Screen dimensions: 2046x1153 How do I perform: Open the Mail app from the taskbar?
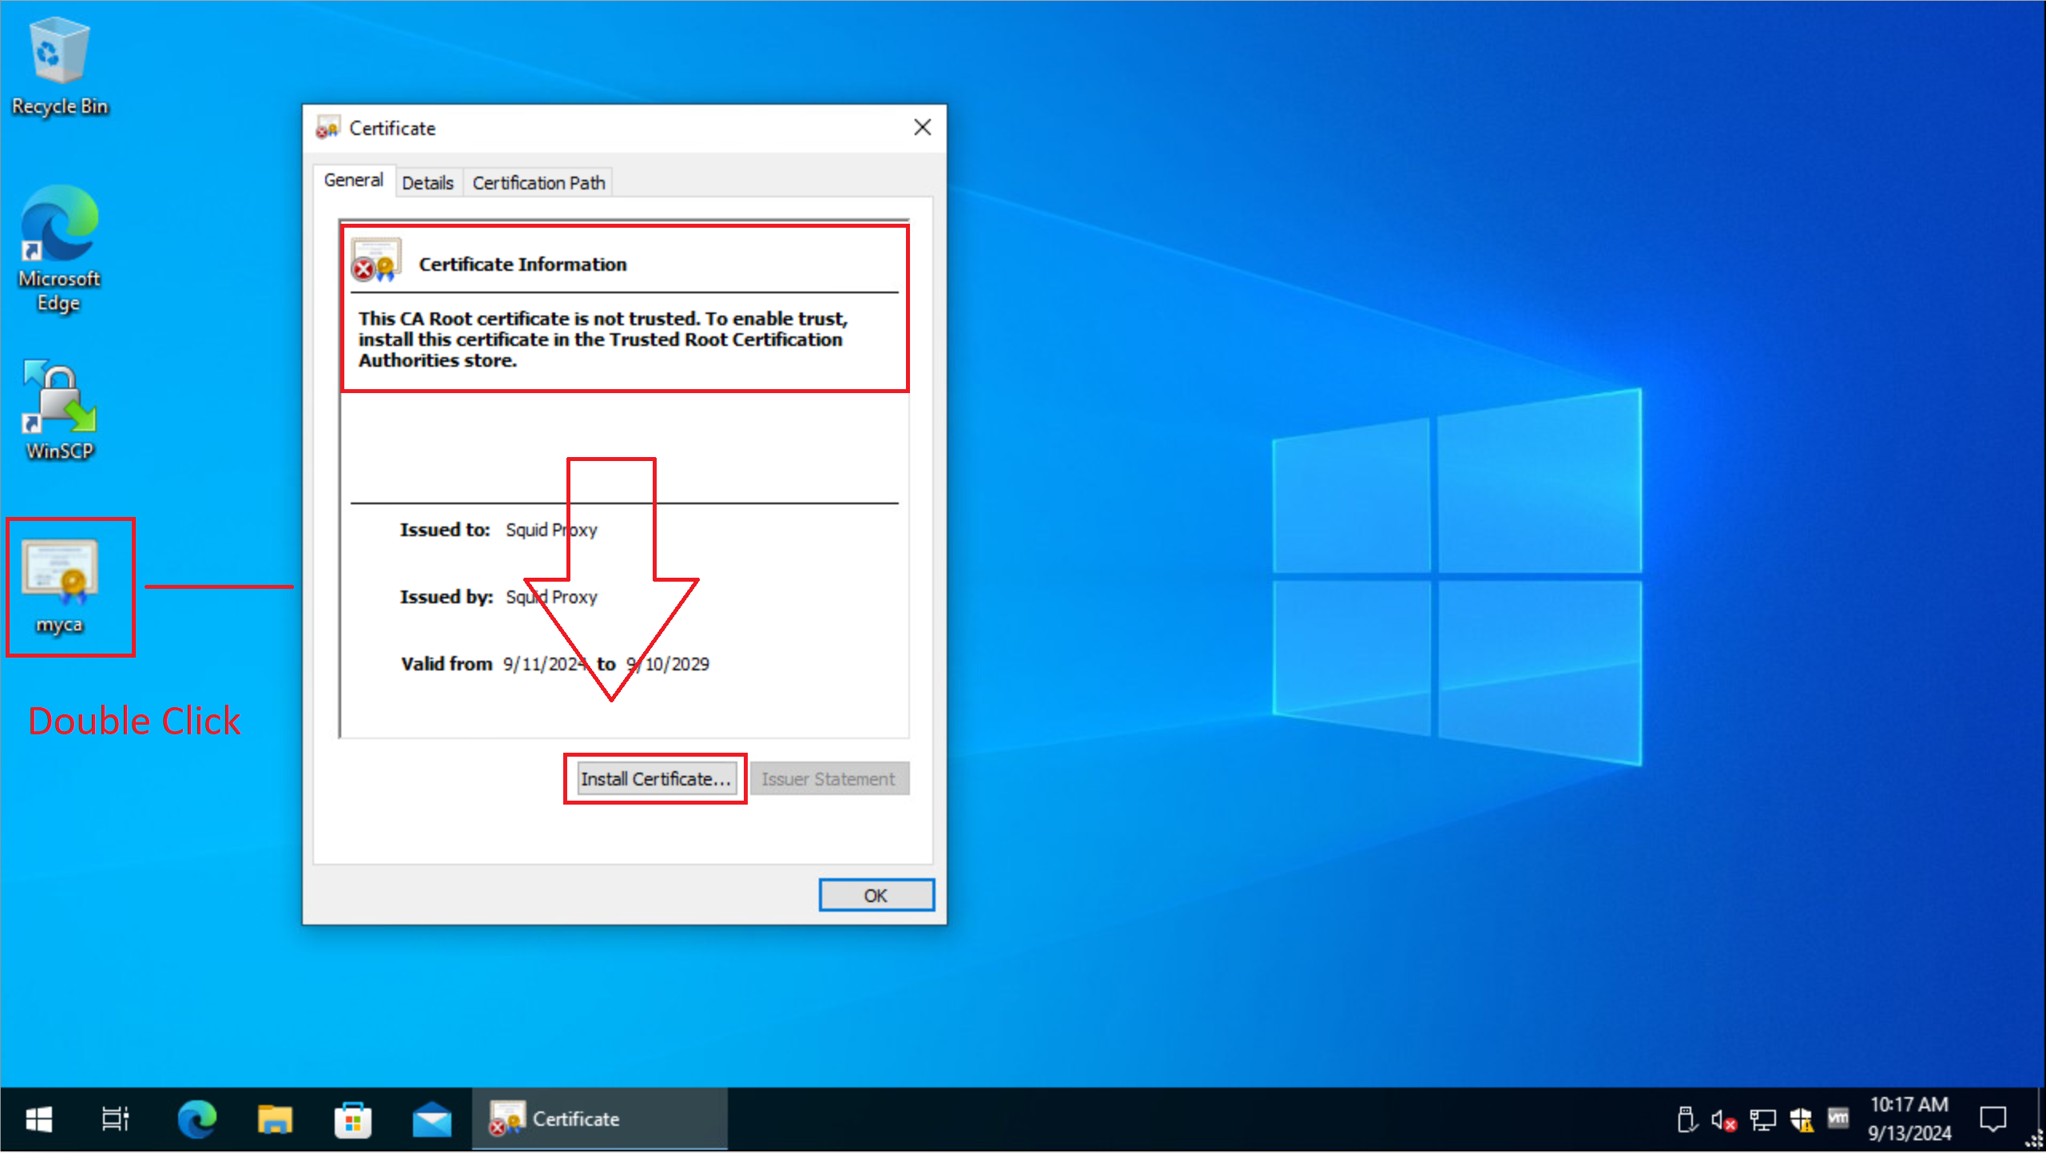click(x=431, y=1119)
